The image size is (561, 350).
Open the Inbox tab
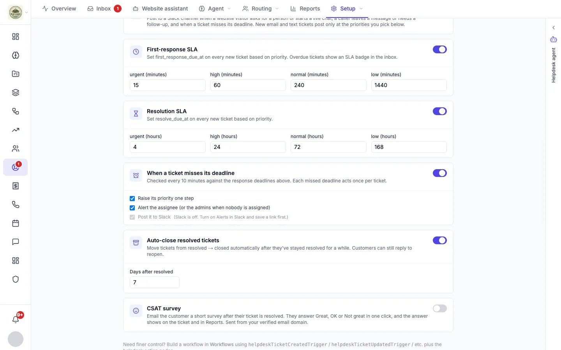(x=104, y=9)
